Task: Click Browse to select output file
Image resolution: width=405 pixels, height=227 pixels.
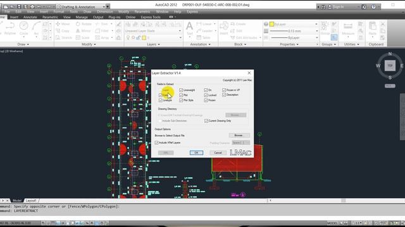Action: pos(239,136)
